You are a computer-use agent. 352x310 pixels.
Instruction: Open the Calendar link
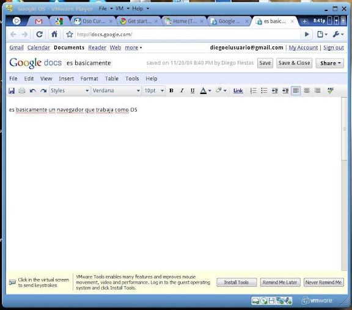tap(38, 48)
